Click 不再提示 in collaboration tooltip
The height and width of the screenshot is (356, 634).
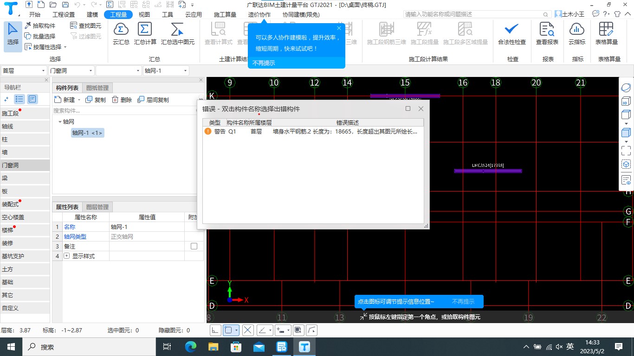(264, 63)
